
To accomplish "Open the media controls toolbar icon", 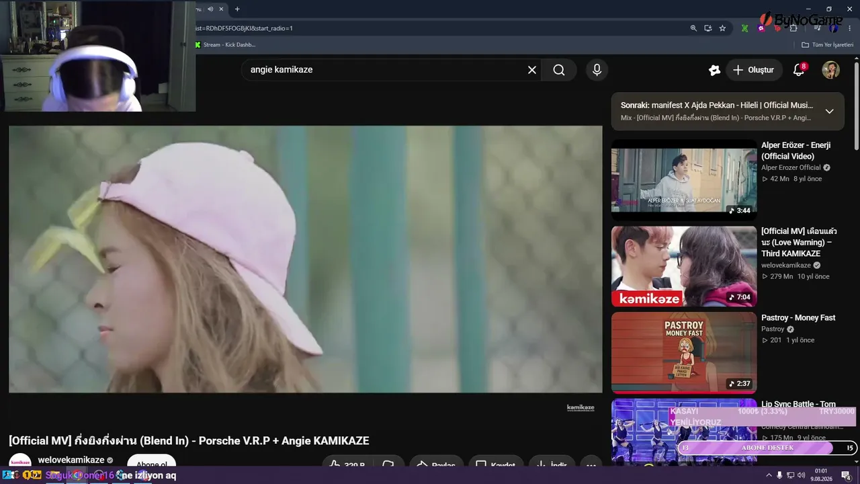I will 818,28.
